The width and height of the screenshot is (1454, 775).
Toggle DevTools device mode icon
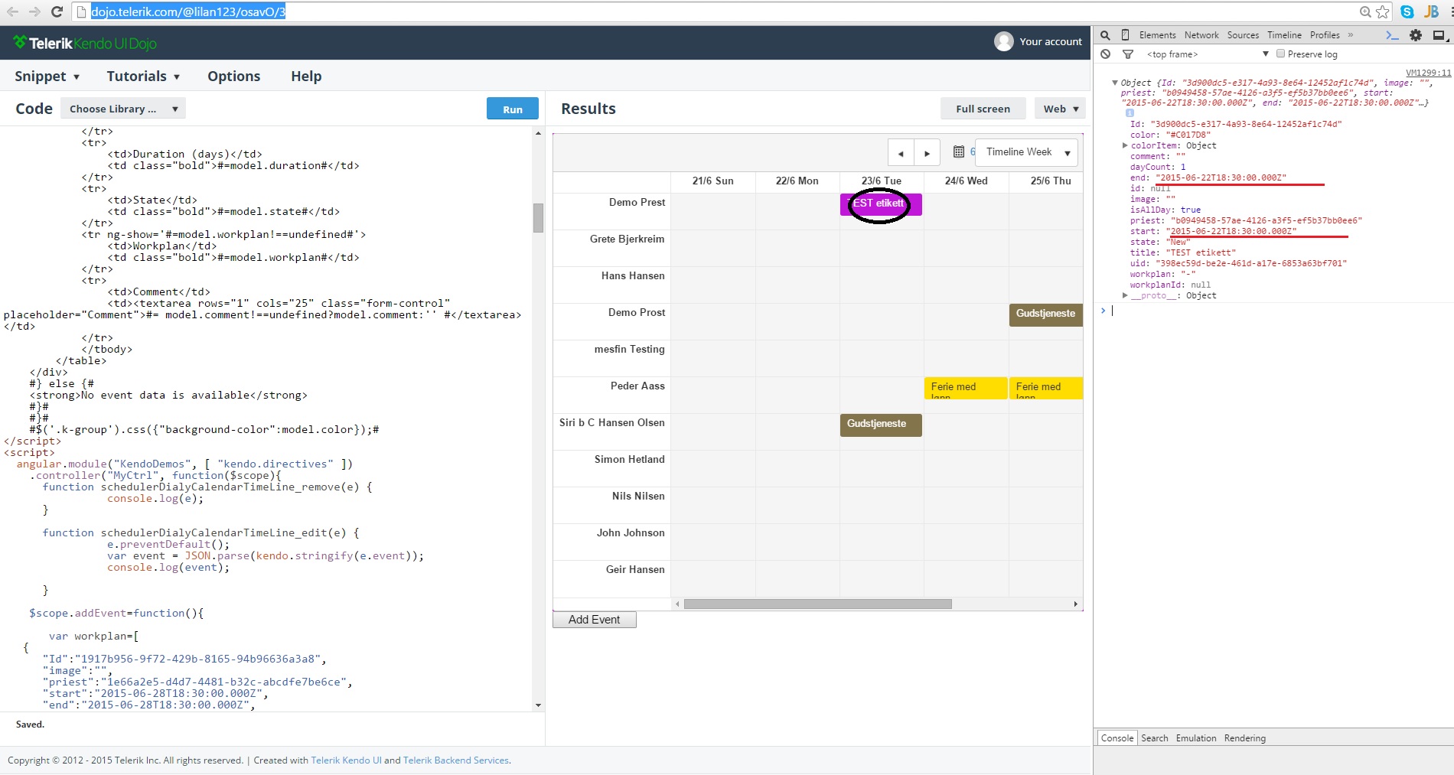[x=1125, y=35]
